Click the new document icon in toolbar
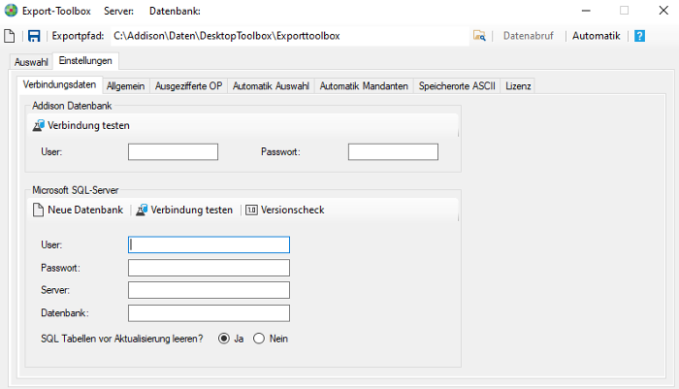This screenshot has height=389, width=679. tap(10, 36)
